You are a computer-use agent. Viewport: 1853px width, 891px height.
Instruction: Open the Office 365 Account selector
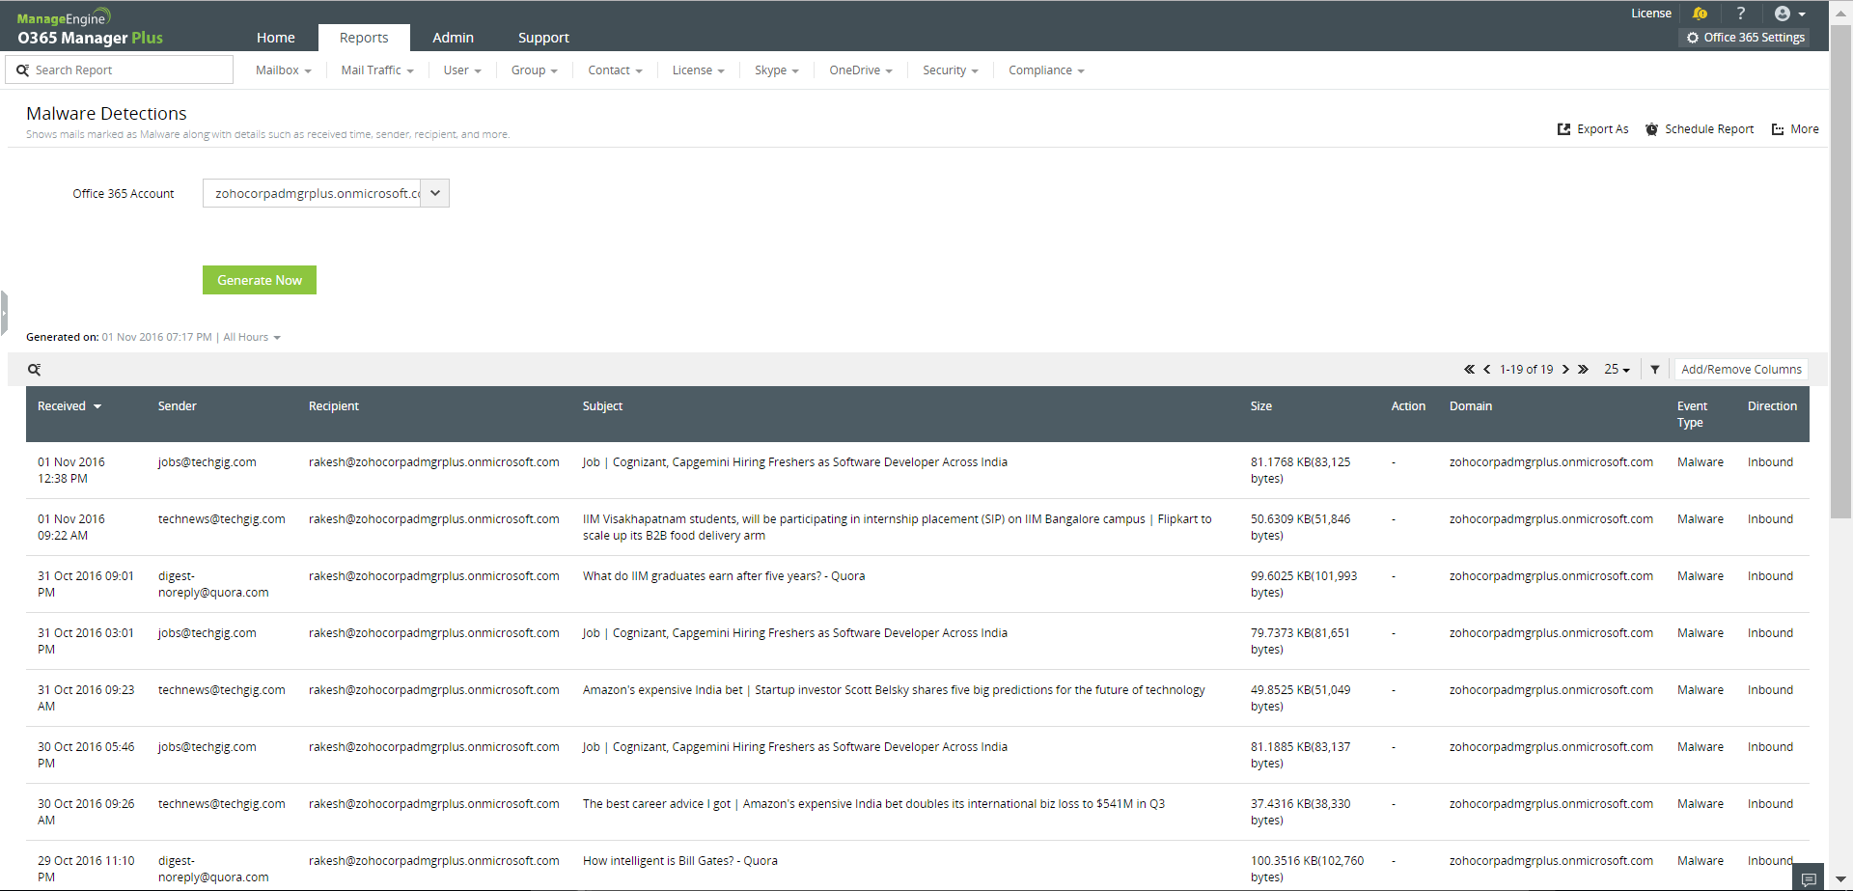(326, 193)
